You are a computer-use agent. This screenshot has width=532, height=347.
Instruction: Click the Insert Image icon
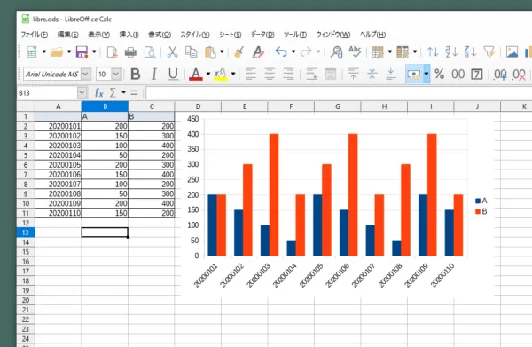(512, 52)
